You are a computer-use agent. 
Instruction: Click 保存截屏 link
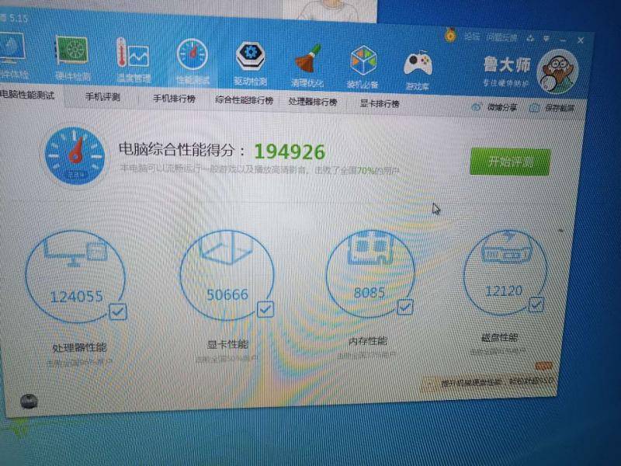pyautogui.click(x=559, y=108)
